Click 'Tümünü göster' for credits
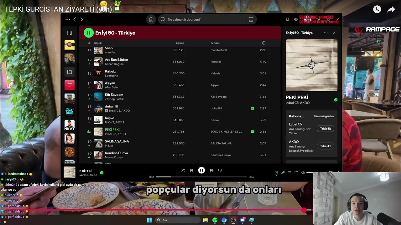Viewport: 401px width, 225px height. click(324, 116)
